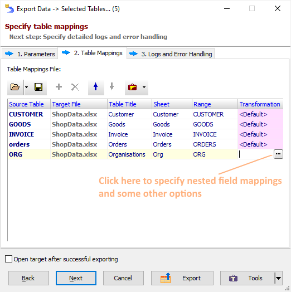Expand the Tools dropdown arrow
Screen dimensions: 291x292
pos(279,278)
